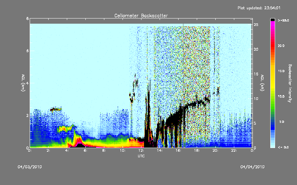Viewport: 297px width, 185px height.
Task: Click the black top segment of the colorbar
Action: [272, 20]
